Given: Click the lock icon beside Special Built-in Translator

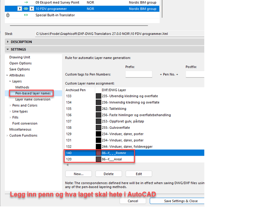Looking at the screenshot, I should click(8, 15).
